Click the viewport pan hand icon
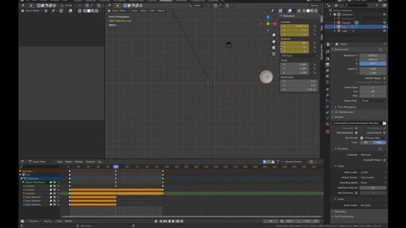Screen dimensions: 406x228 [x=273, y=41]
